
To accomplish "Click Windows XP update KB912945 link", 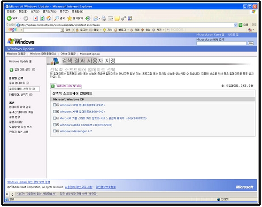I will click(82, 105).
